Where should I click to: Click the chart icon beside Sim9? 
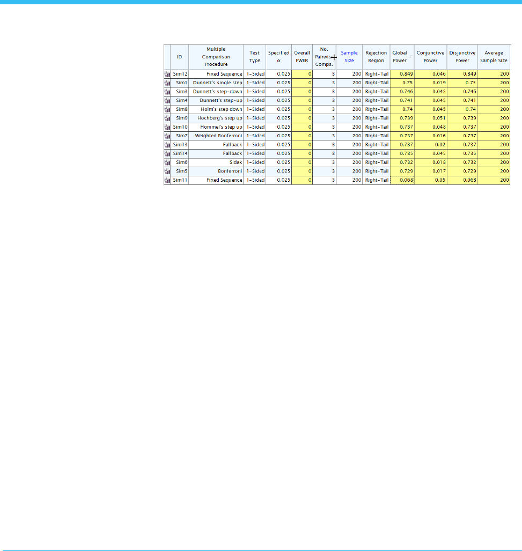coord(167,118)
